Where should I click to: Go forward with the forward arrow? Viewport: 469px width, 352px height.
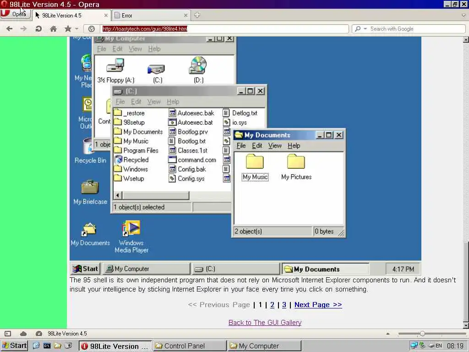click(23, 29)
